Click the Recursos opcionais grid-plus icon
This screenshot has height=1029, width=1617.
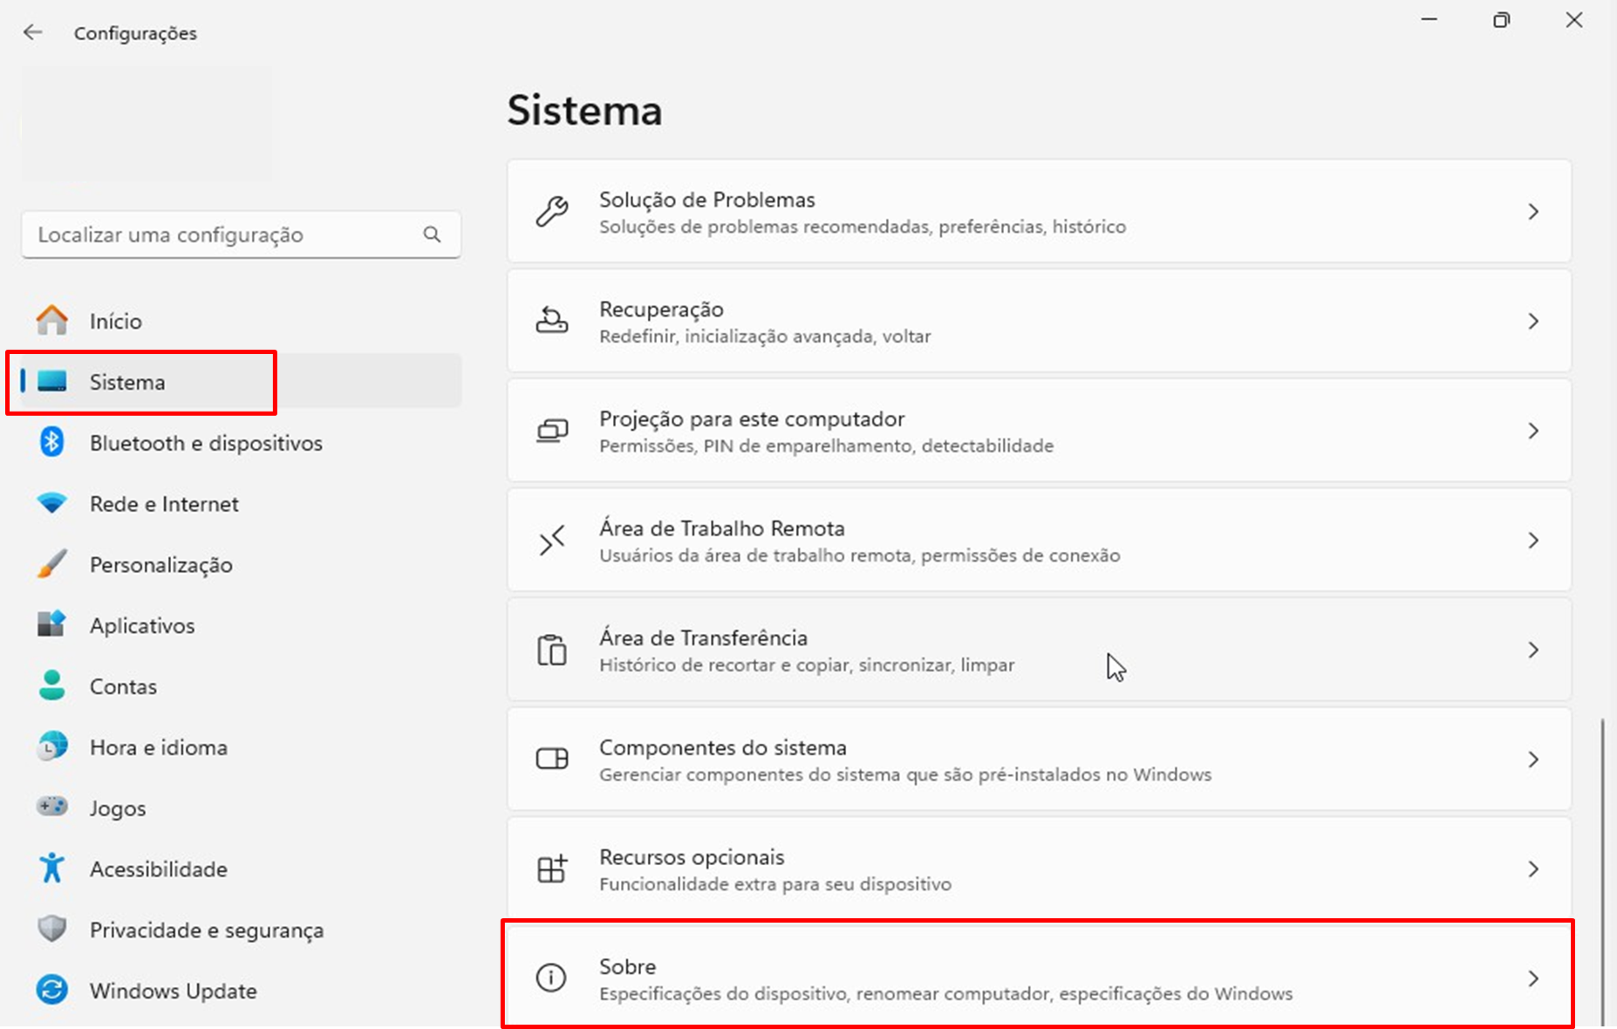pos(552,869)
